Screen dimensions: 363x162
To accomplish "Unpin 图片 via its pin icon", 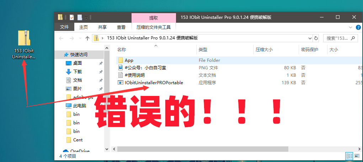I will coord(101,89).
